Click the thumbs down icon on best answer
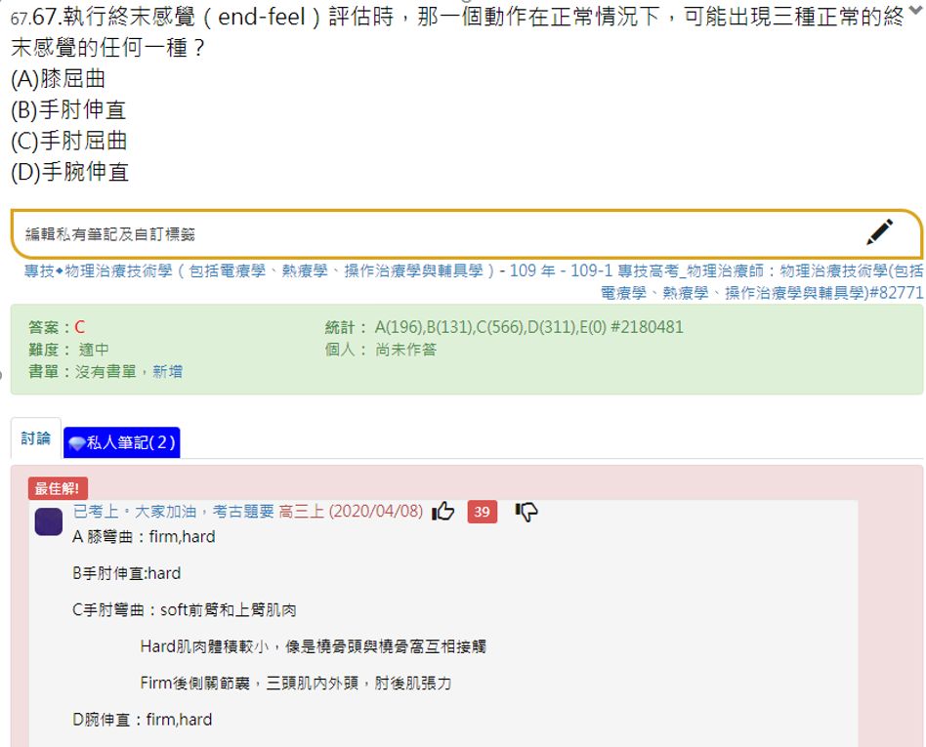 click(x=526, y=512)
